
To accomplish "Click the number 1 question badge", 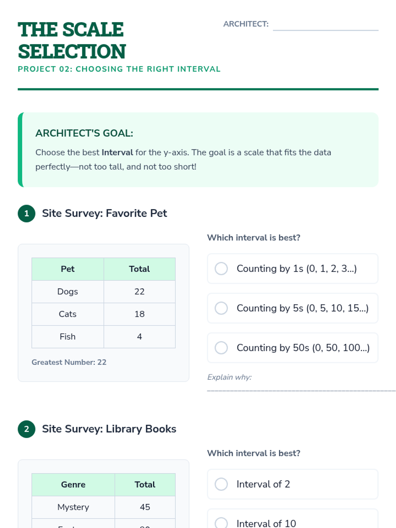I will (x=26, y=214).
